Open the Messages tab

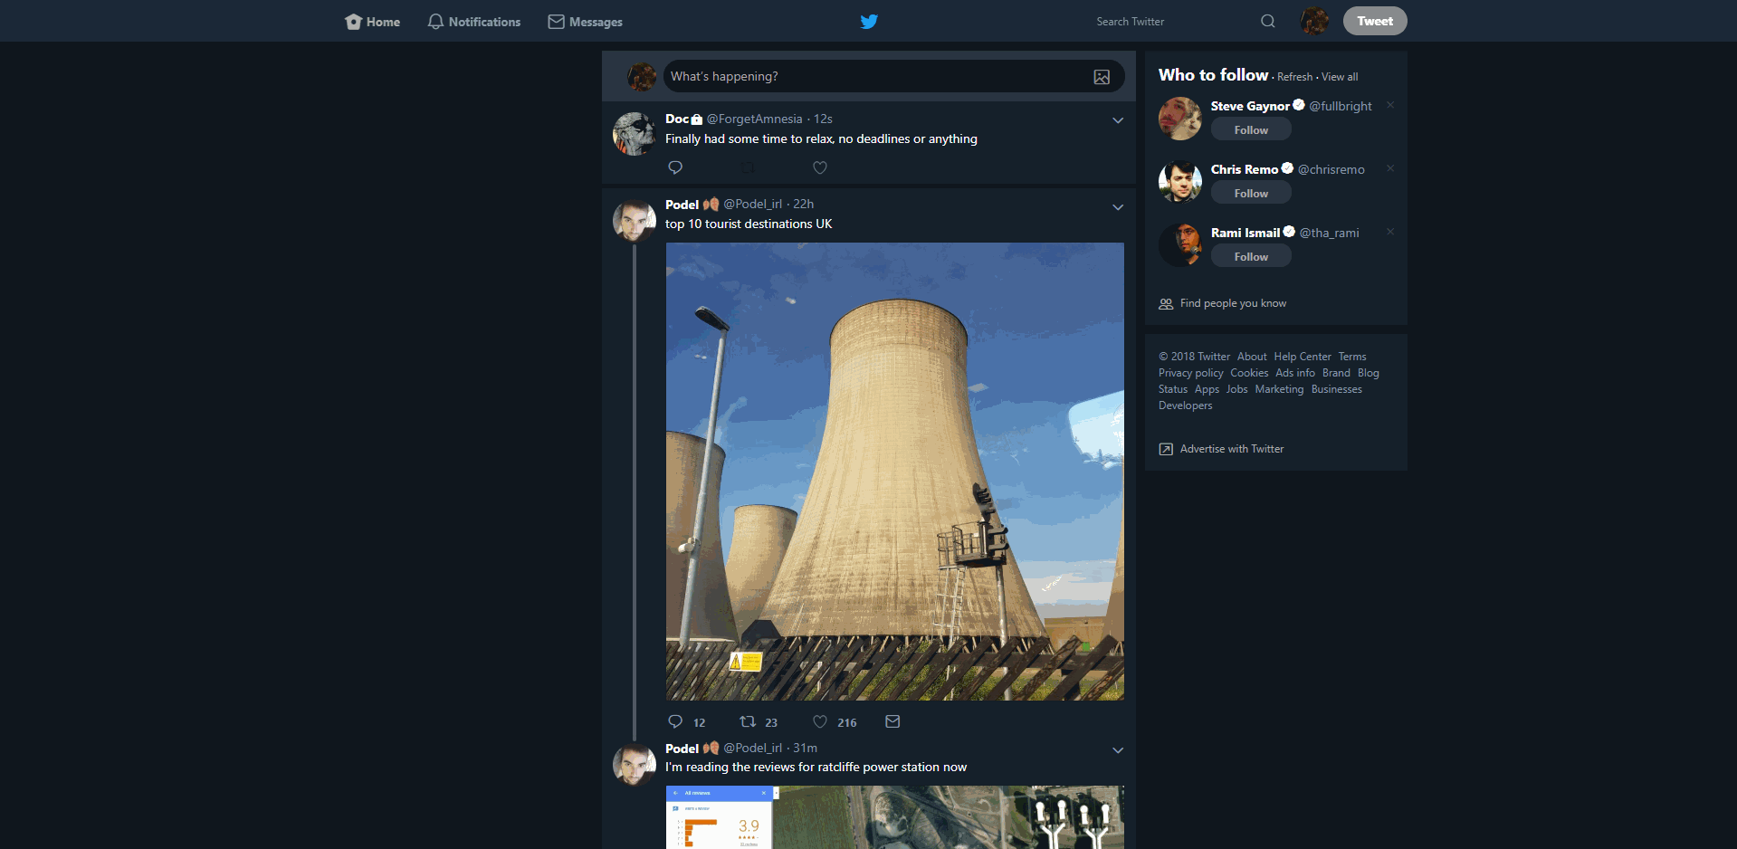pyautogui.click(x=585, y=22)
